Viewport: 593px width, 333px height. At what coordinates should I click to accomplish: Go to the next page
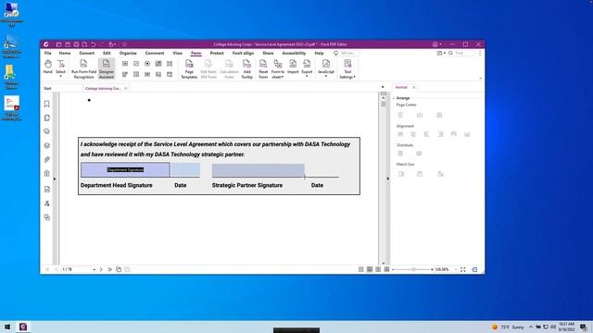(101, 269)
